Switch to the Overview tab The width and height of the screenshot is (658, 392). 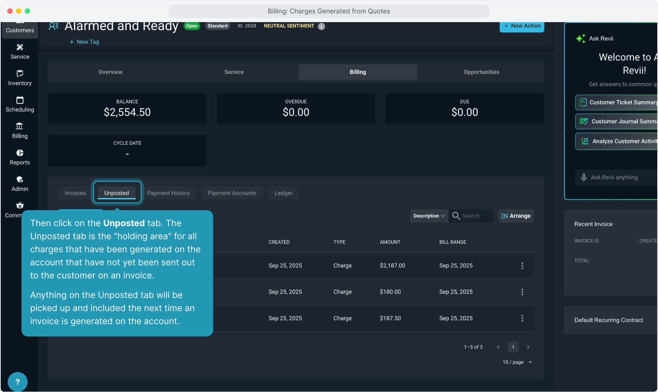[110, 72]
